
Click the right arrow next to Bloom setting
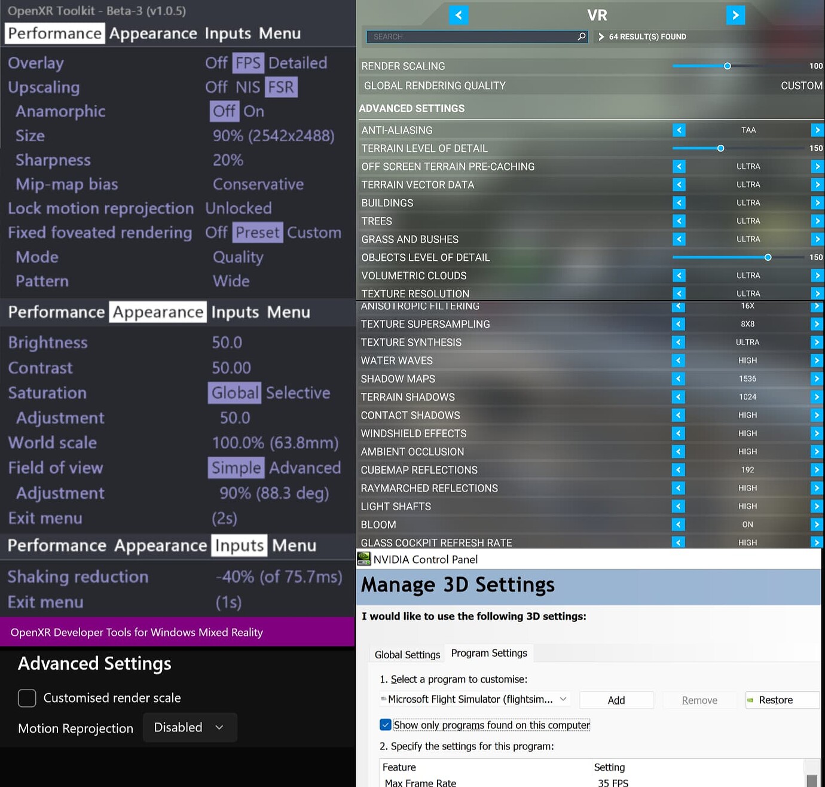817,524
